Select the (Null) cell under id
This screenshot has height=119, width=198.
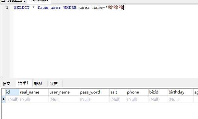click(x=12, y=99)
